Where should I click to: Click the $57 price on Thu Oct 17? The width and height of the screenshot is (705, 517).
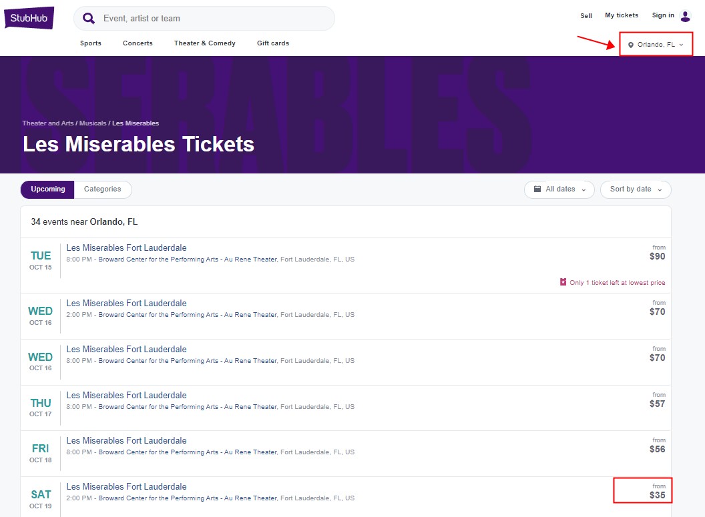pos(658,404)
